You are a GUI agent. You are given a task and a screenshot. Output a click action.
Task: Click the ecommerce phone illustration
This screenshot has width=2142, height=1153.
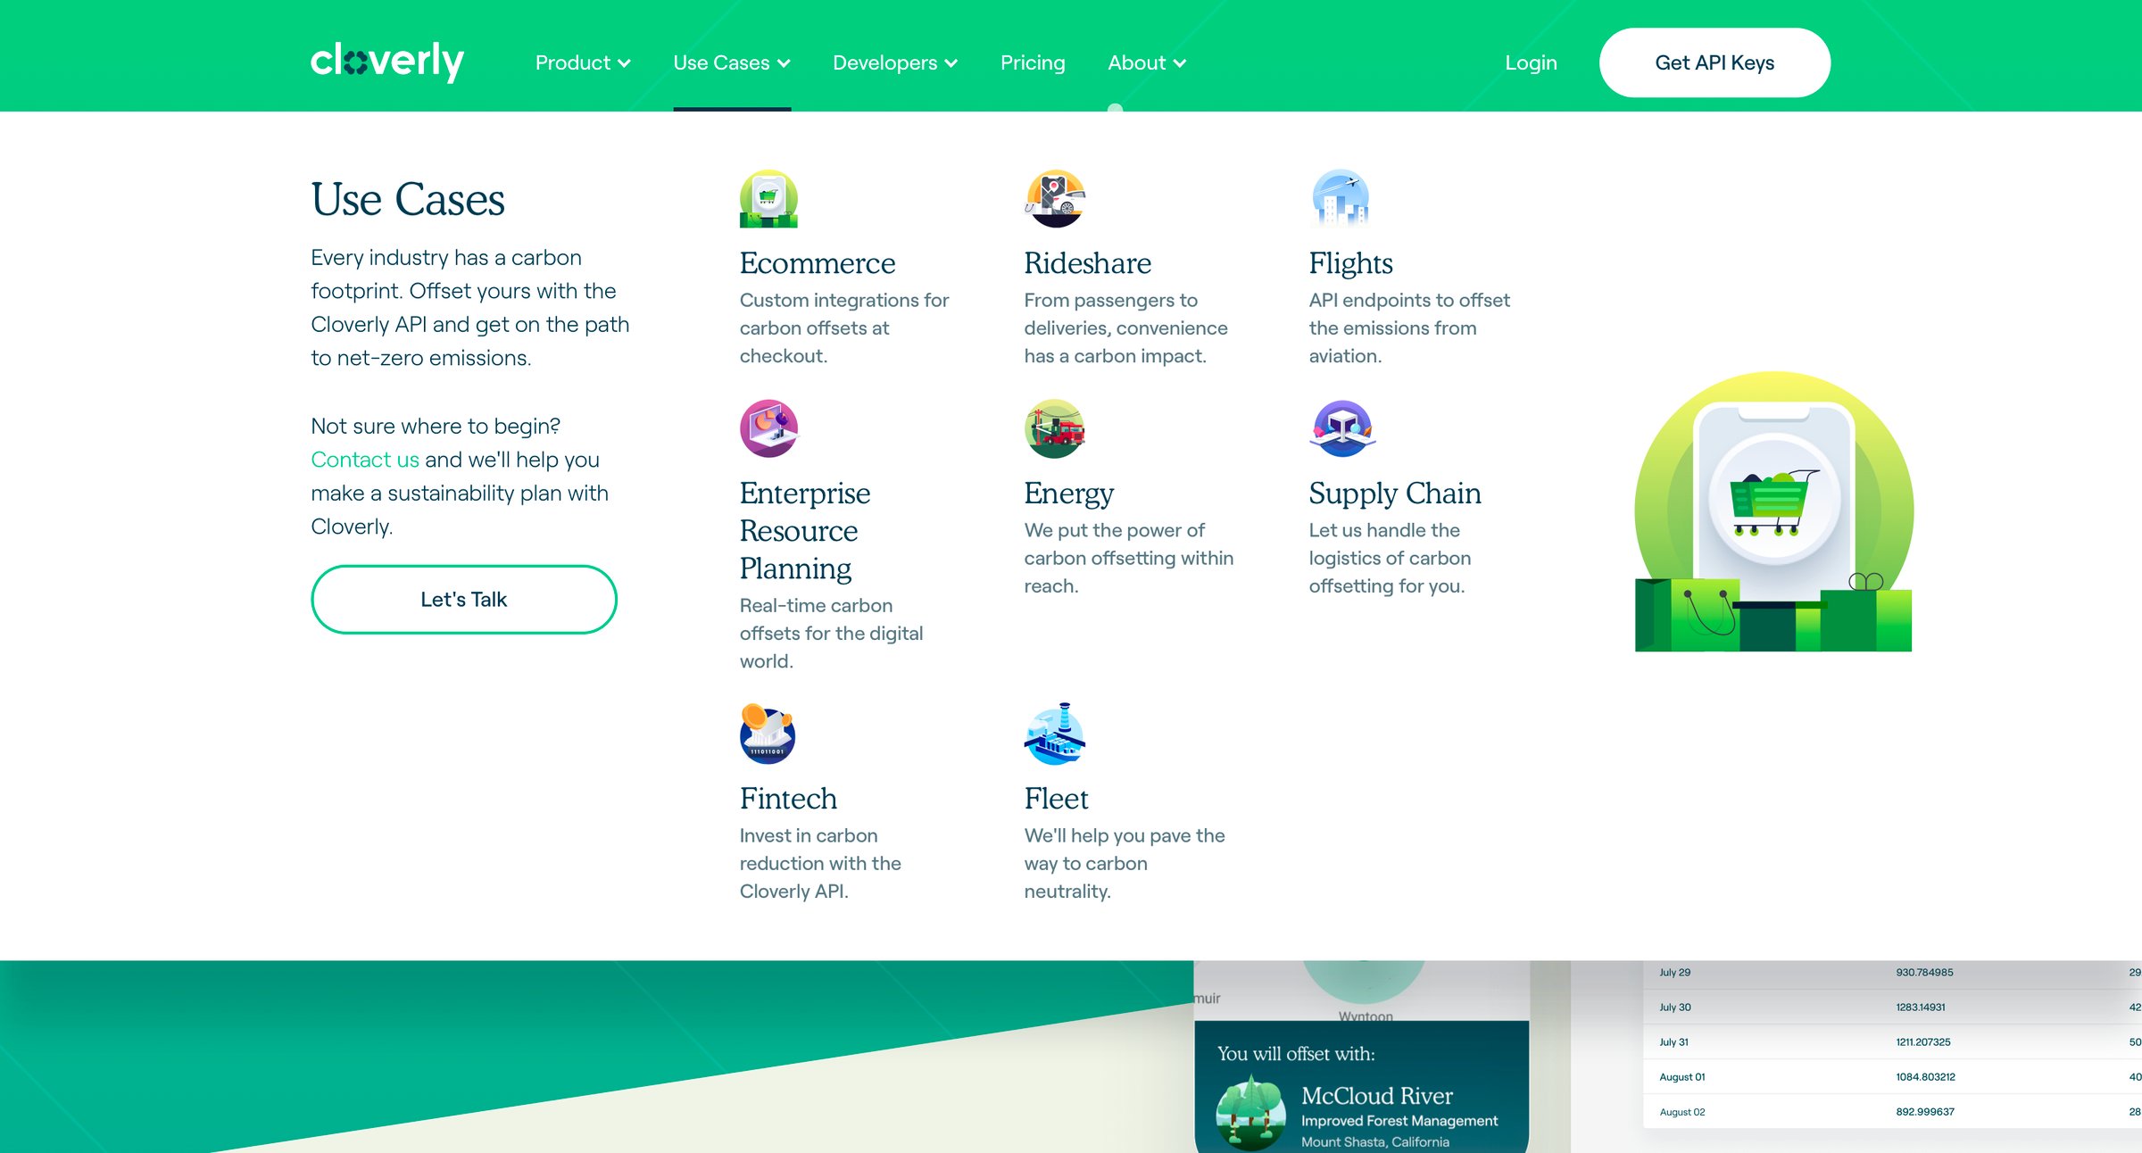pyautogui.click(x=1773, y=511)
